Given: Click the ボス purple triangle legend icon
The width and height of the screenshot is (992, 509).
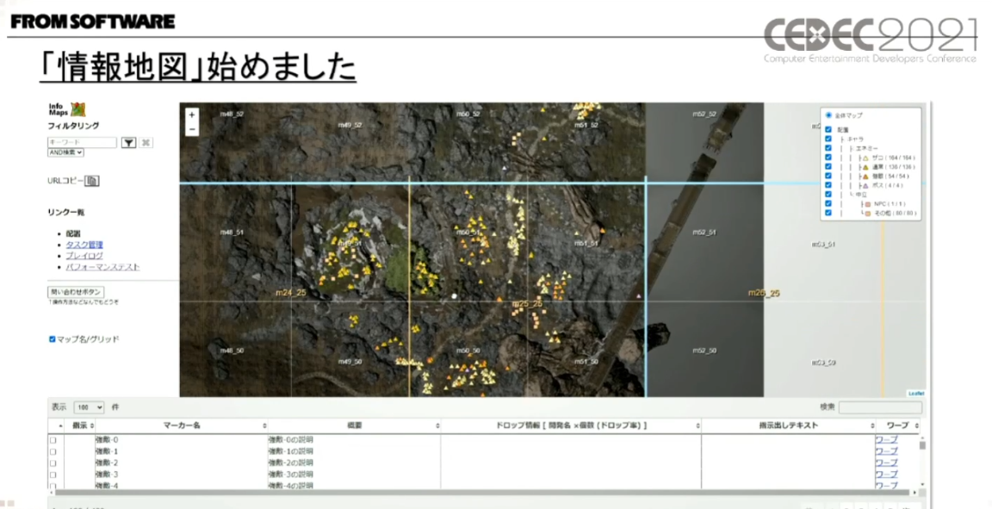Looking at the screenshot, I should [x=865, y=185].
